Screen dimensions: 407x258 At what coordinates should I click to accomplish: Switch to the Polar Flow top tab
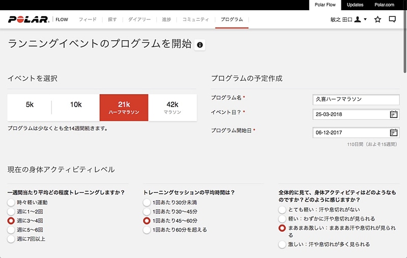[x=325, y=5]
